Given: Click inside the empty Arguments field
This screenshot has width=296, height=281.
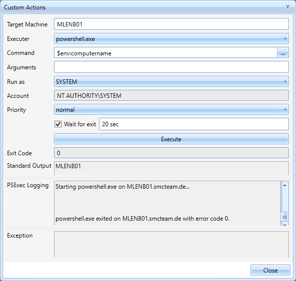Looking at the screenshot, I should [171, 67].
